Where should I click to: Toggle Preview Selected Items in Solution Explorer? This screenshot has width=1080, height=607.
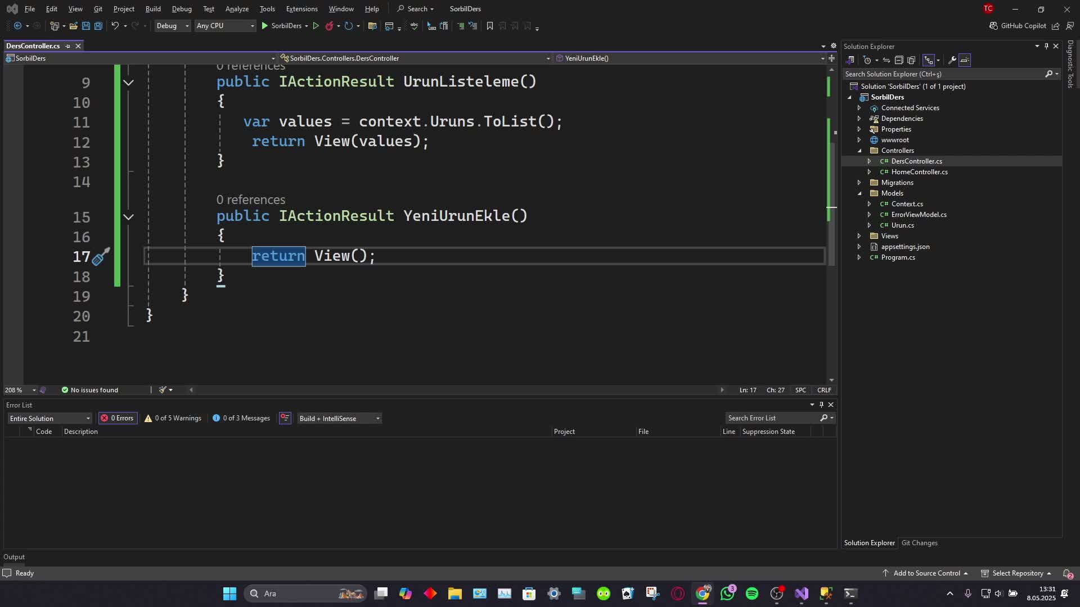965,60
